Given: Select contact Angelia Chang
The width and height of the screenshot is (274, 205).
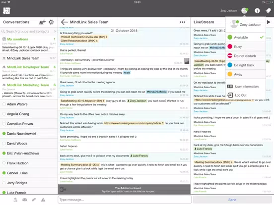Looking at the screenshot, I should [x=29, y=114].
